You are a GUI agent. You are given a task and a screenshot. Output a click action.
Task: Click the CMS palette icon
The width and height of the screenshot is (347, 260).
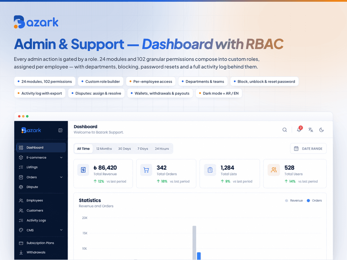[x=21, y=230]
